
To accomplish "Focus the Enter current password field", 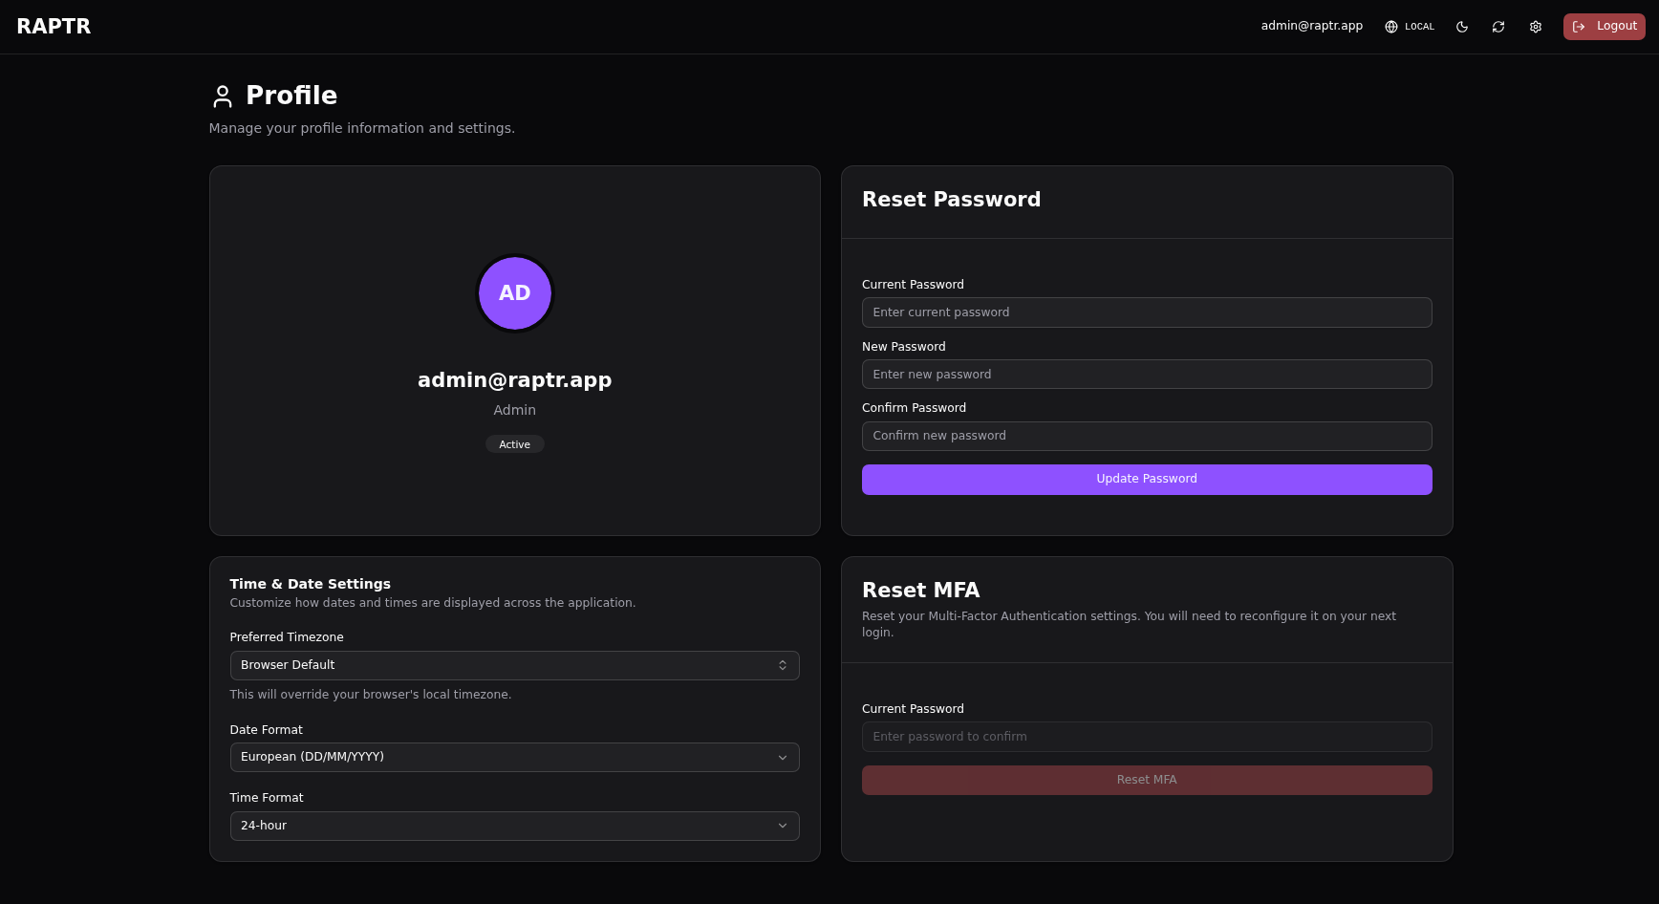I will 1147,312.
